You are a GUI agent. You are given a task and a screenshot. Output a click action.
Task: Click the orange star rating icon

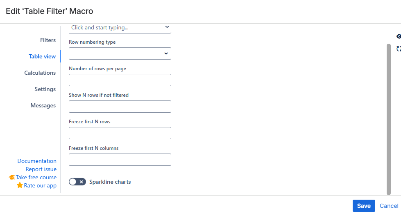pyautogui.click(x=20, y=185)
